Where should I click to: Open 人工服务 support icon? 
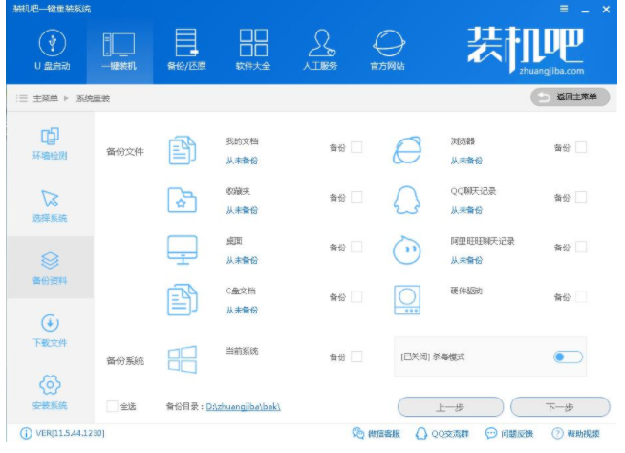pos(319,50)
